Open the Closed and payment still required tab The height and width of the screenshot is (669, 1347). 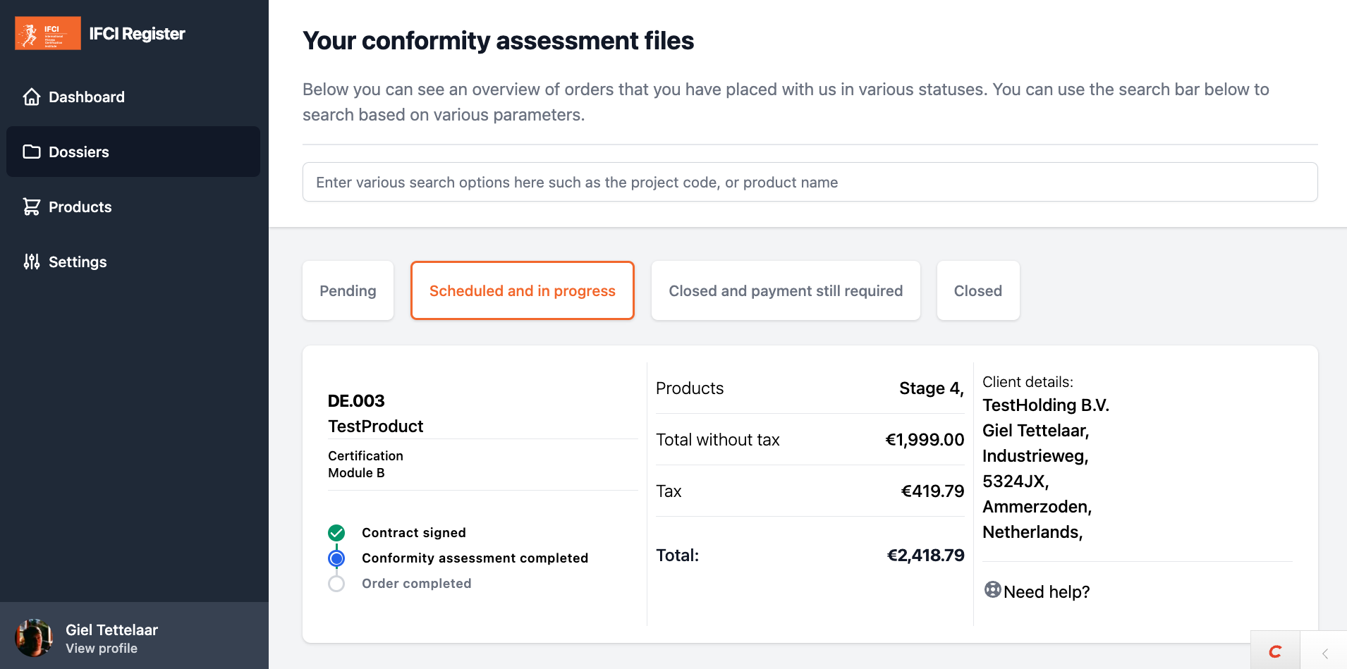pyautogui.click(x=786, y=290)
